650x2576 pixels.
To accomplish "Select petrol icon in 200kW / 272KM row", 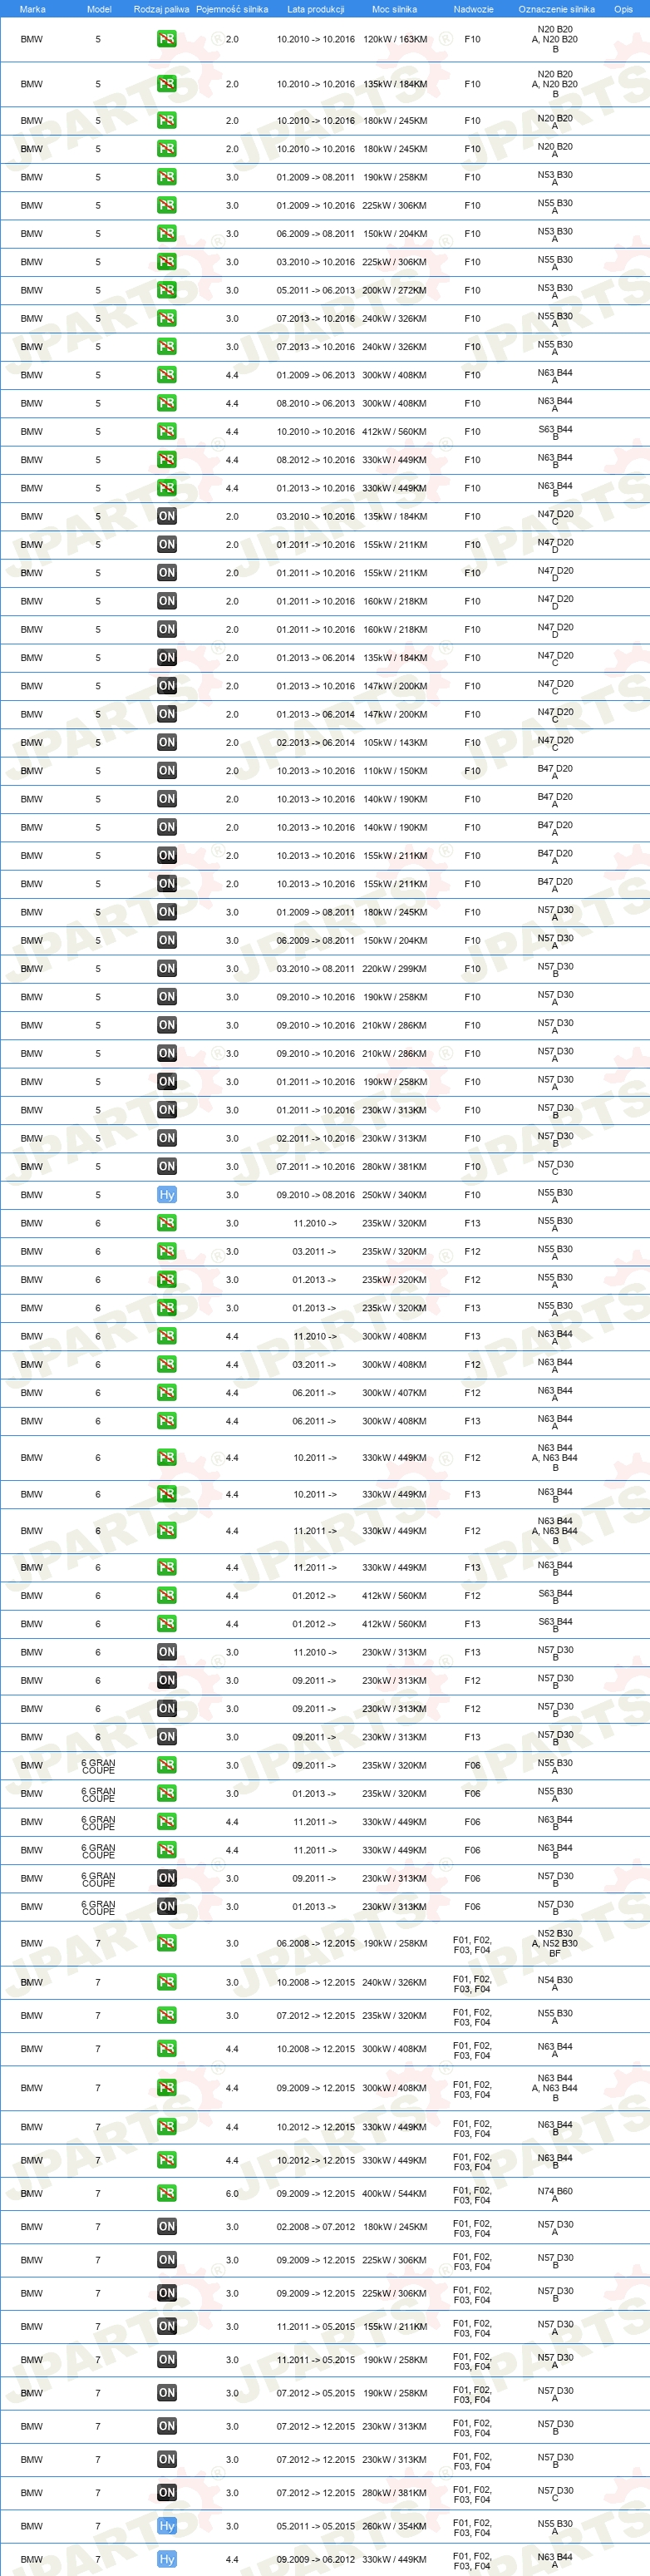I will point(166,290).
